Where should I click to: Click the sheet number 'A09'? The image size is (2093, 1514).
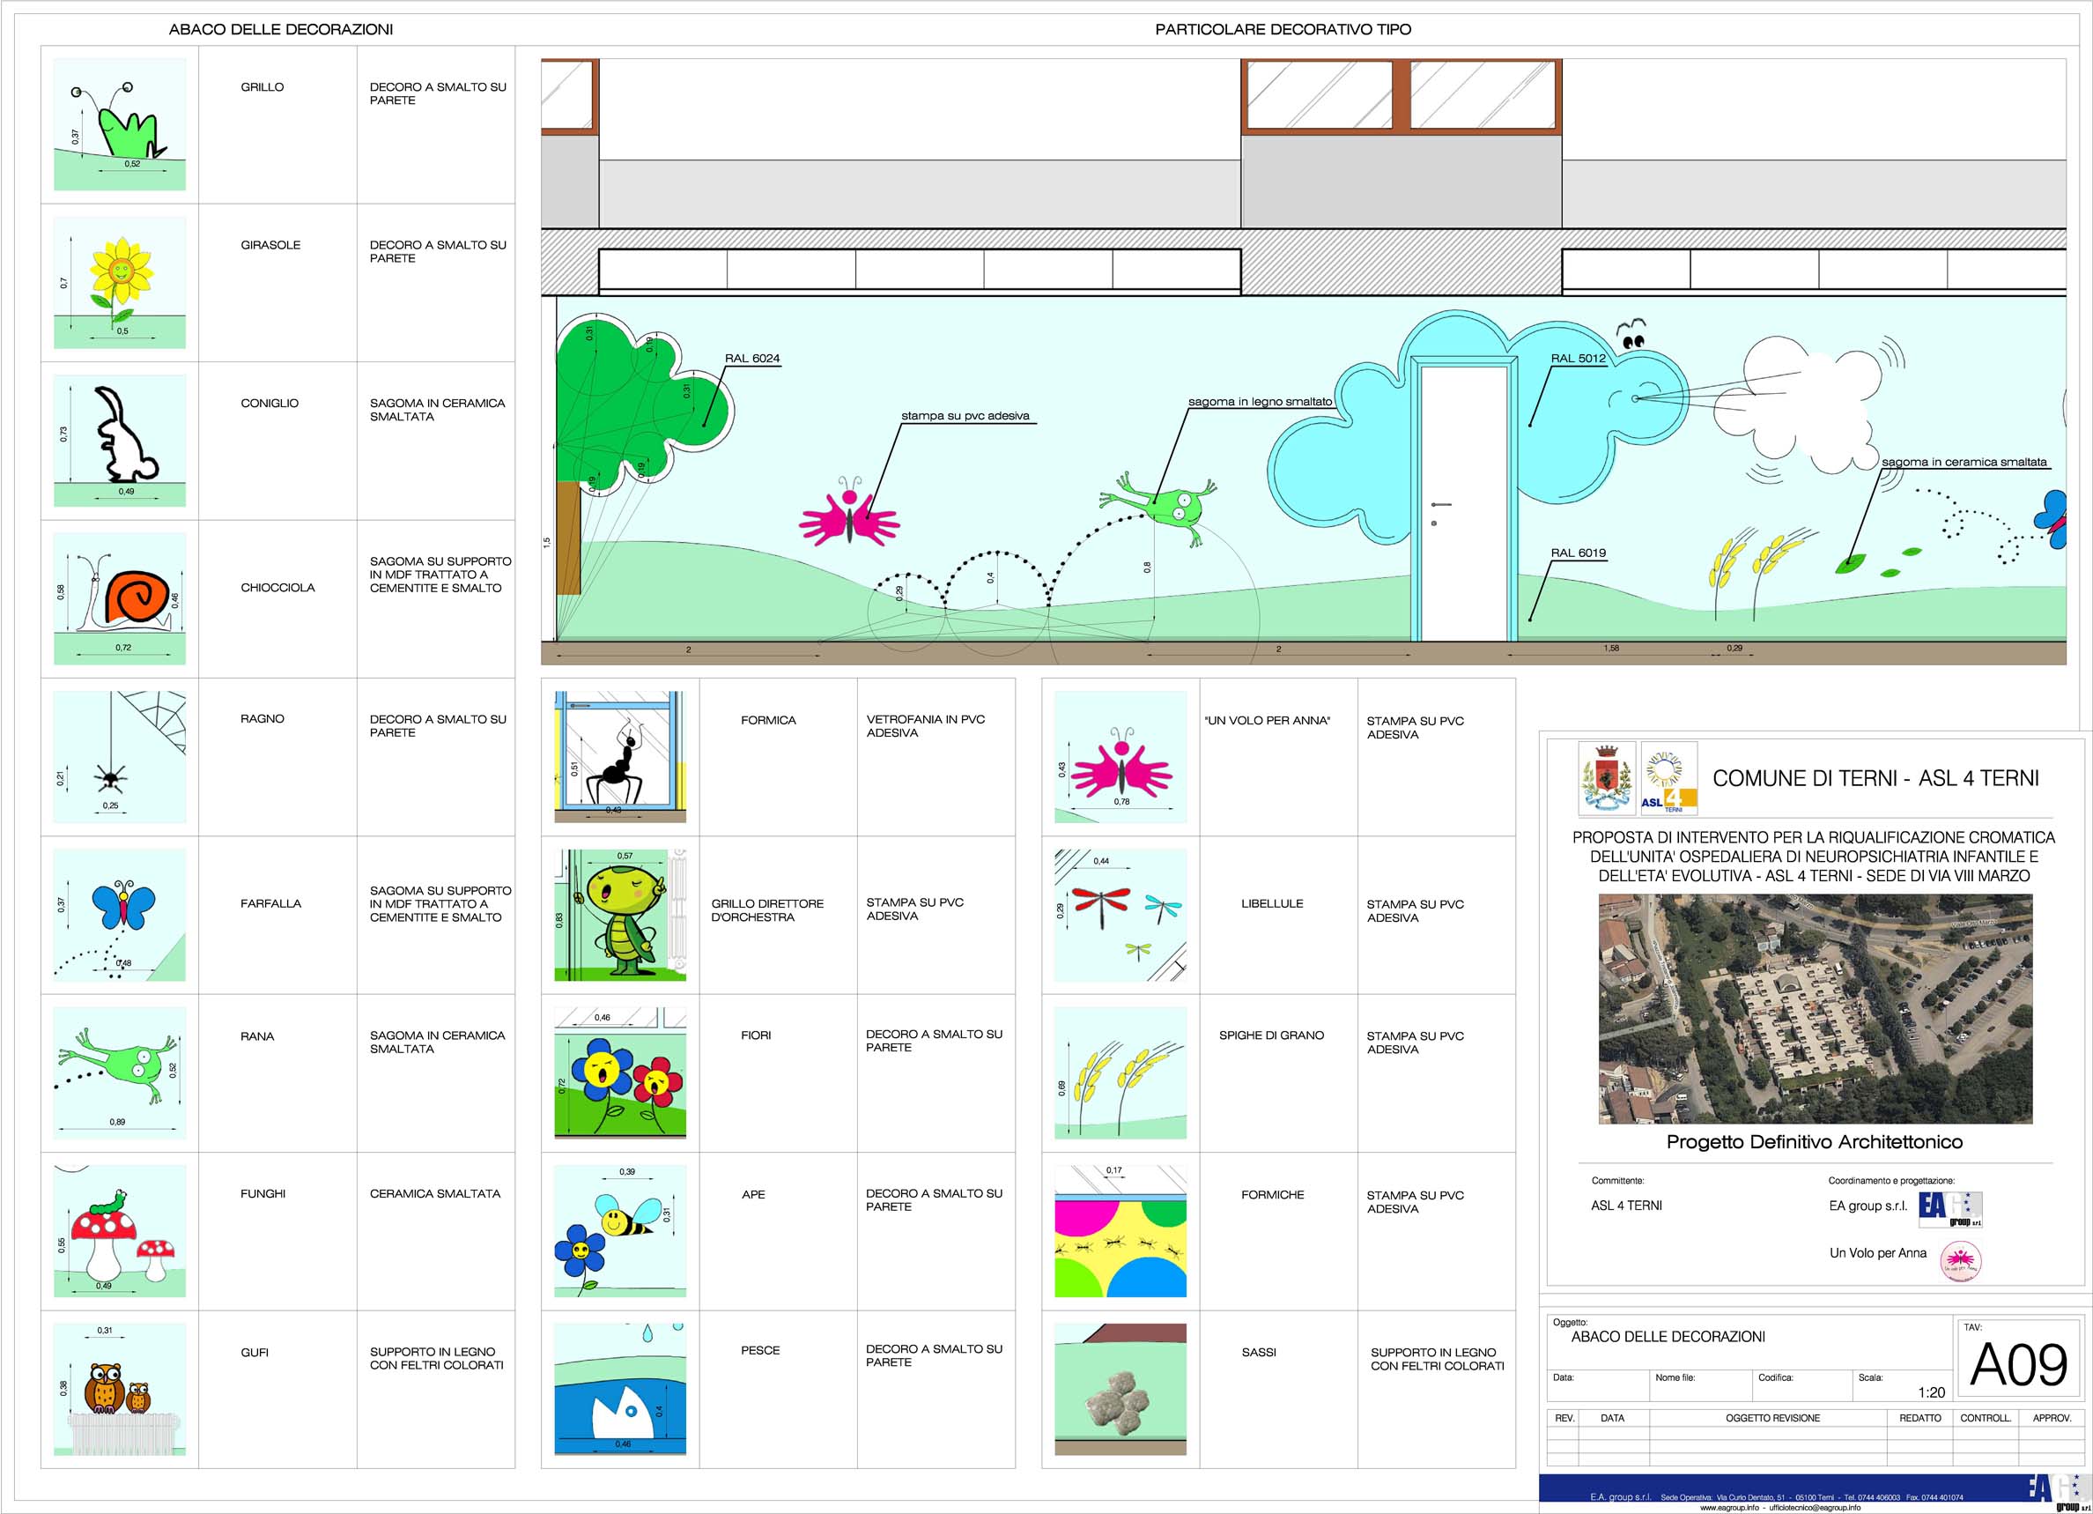(2018, 1365)
